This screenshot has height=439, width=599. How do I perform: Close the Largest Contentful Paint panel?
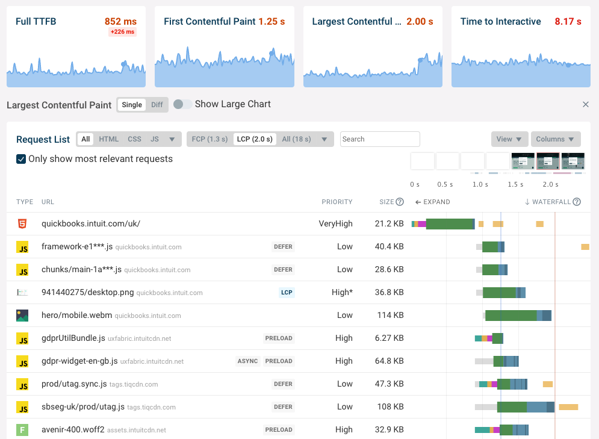point(586,104)
